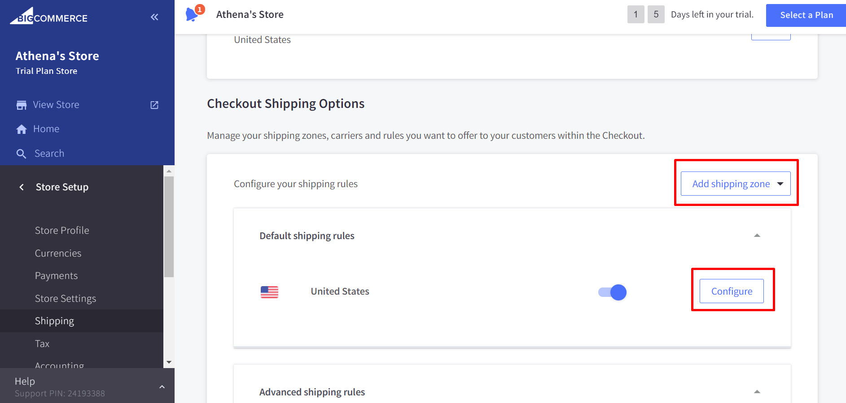Screen dimensions: 846x403
Task: Open store in new tab icon
Action: [x=154, y=105]
